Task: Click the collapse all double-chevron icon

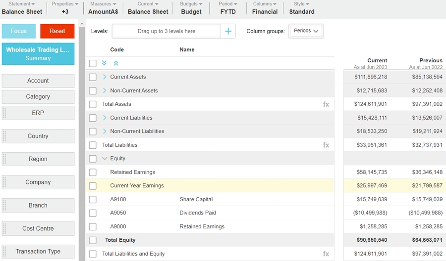Action: click(116, 63)
